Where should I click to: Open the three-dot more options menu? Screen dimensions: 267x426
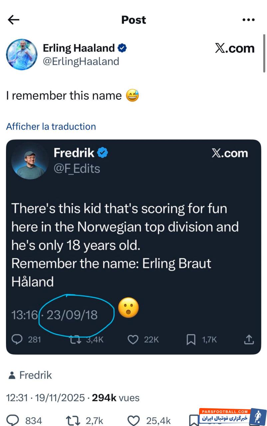(x=248, y=20)
